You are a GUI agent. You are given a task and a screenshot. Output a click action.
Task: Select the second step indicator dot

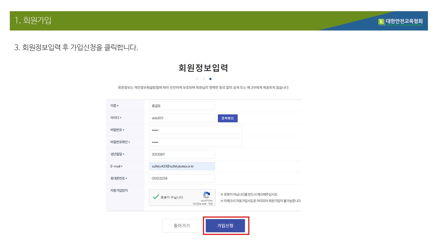point(204,79)
